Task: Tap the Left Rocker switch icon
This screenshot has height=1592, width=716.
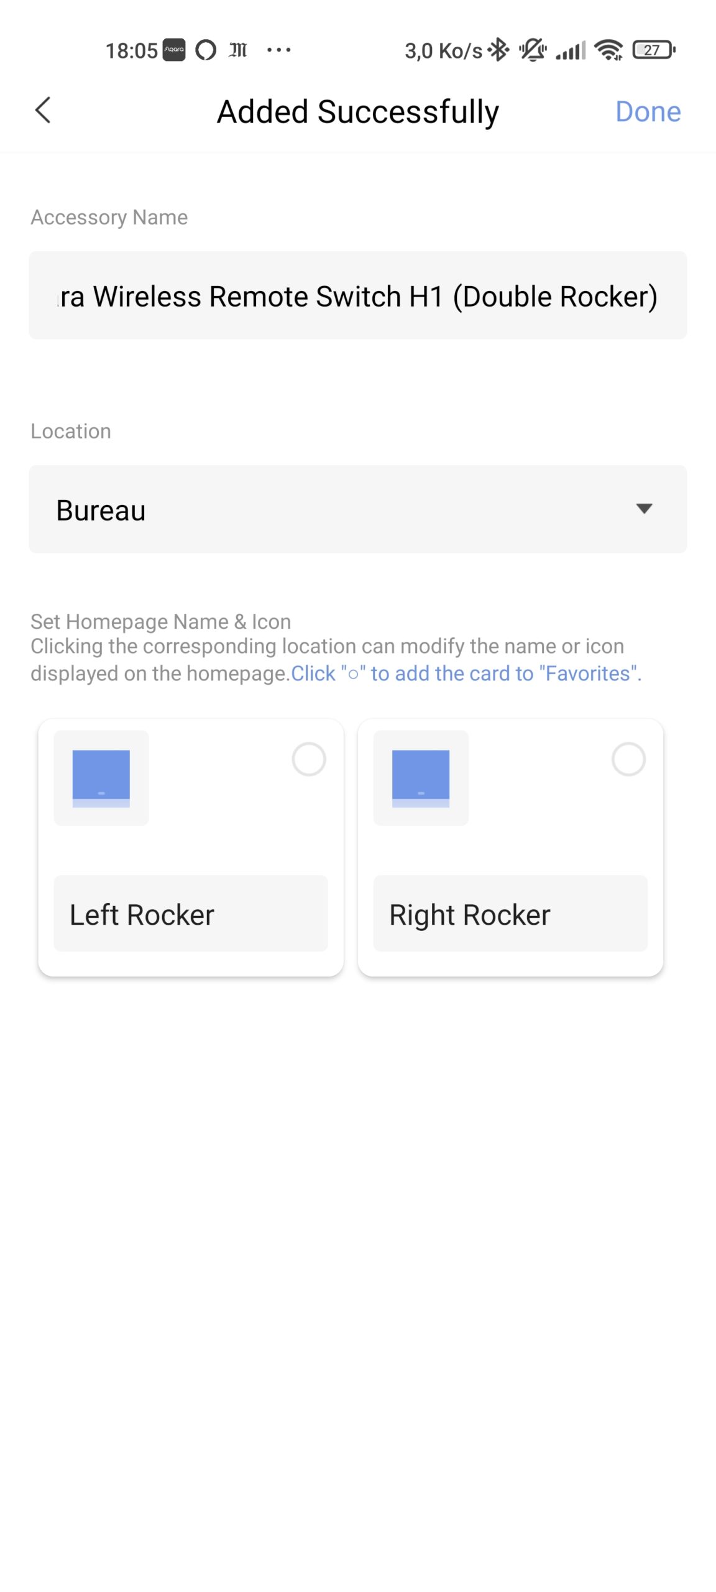Action: coord(101,778)
